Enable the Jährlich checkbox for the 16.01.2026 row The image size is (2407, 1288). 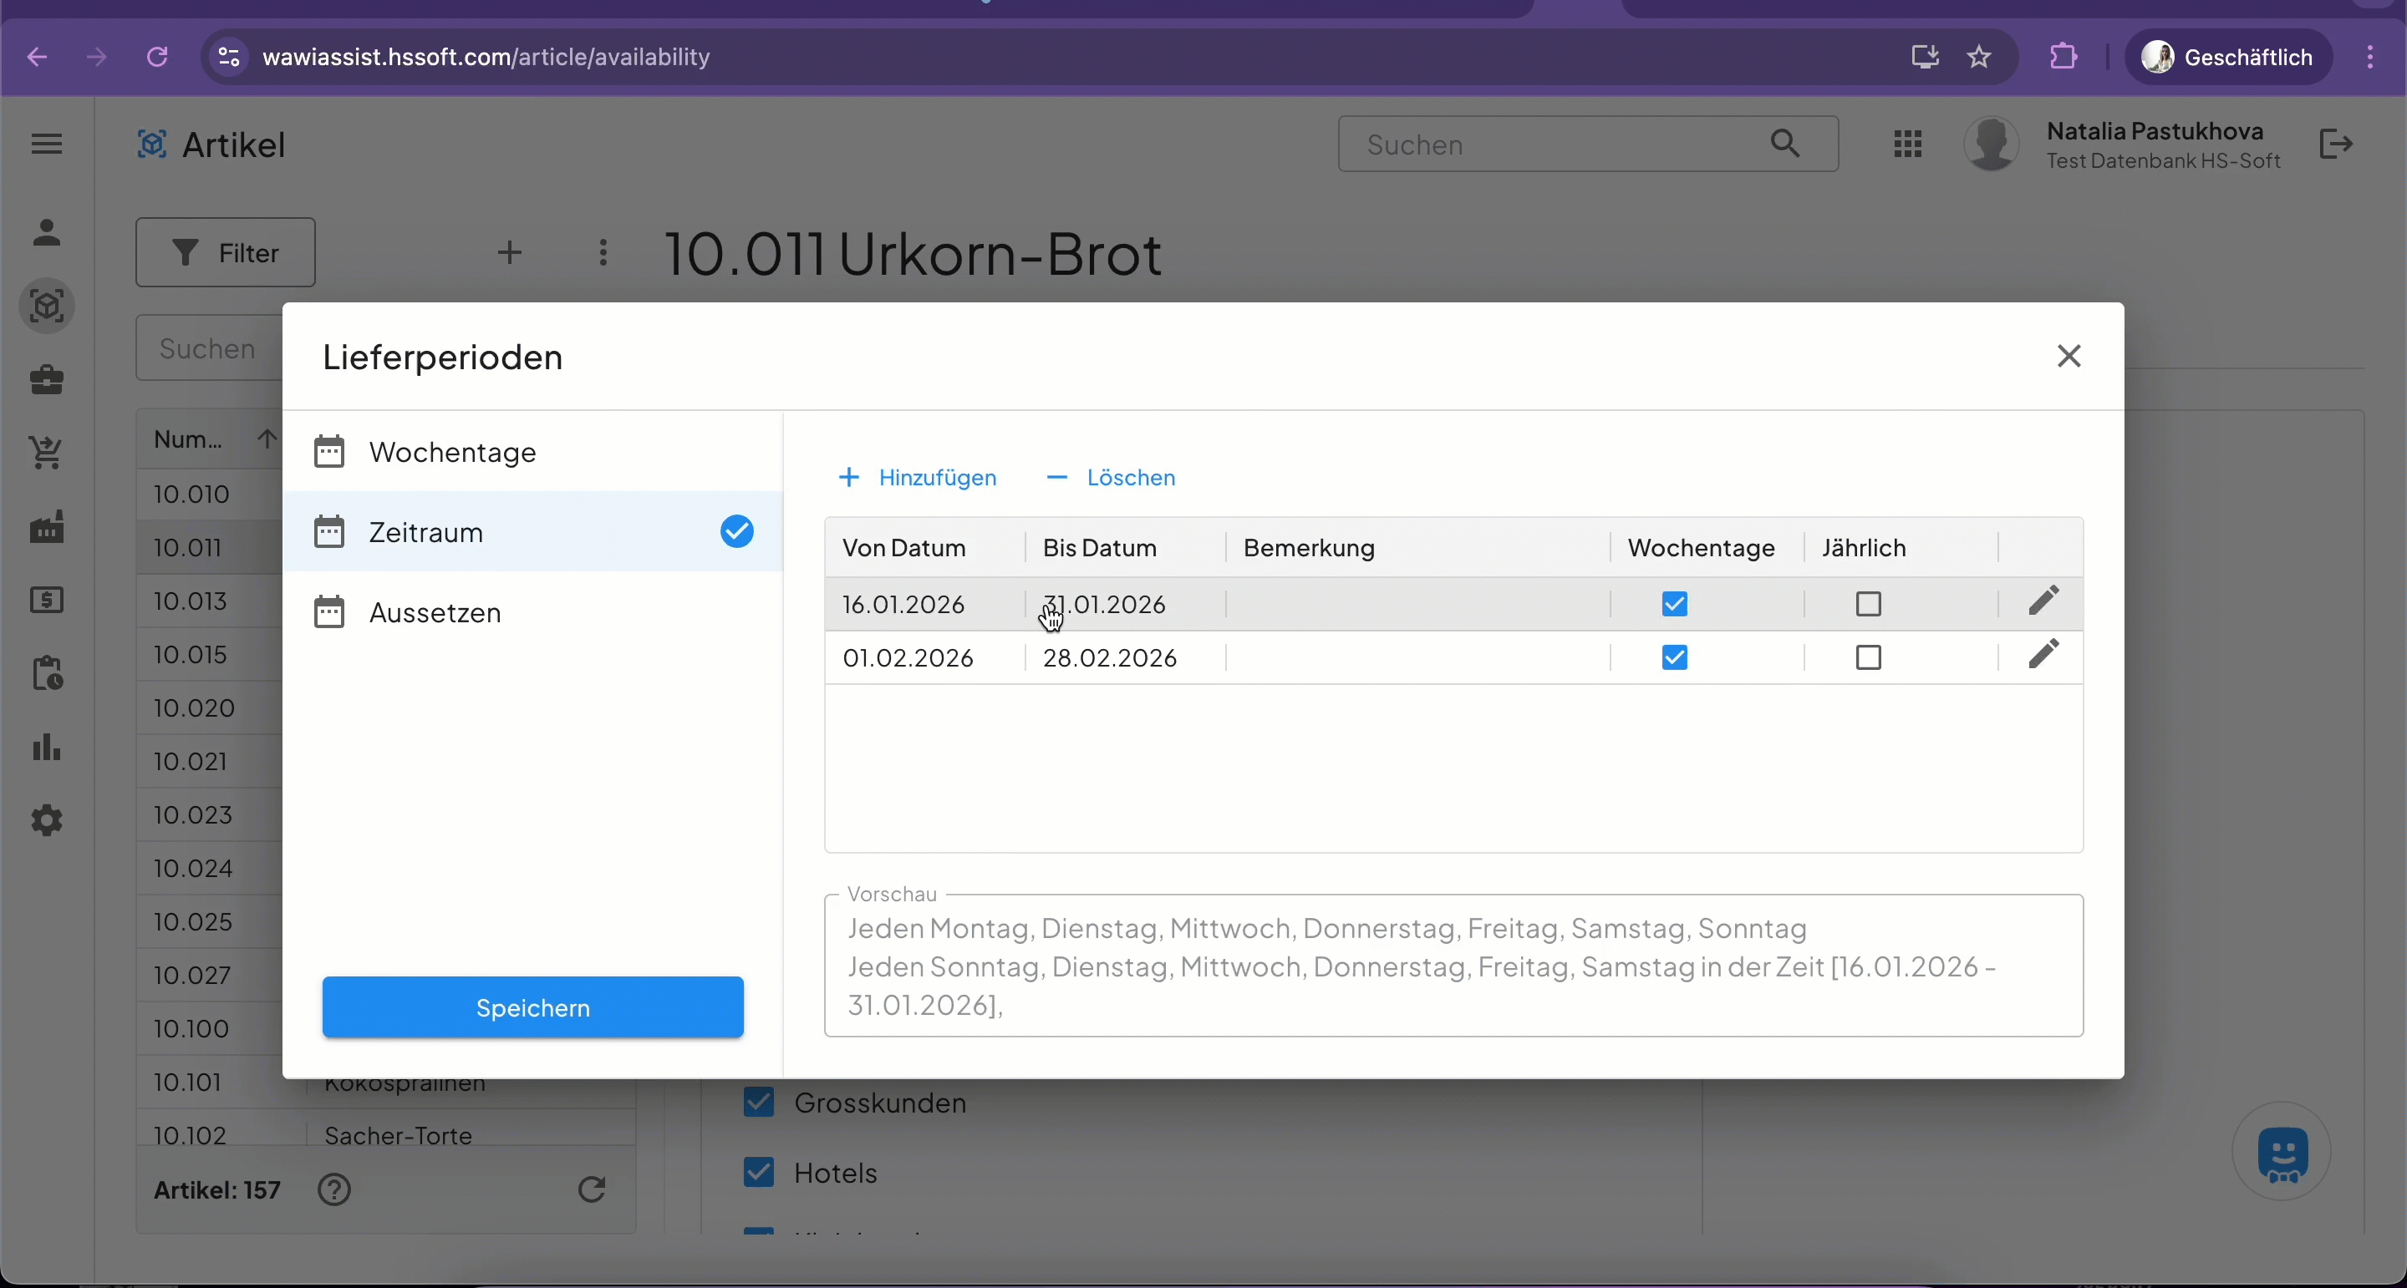click(1868, 604)
